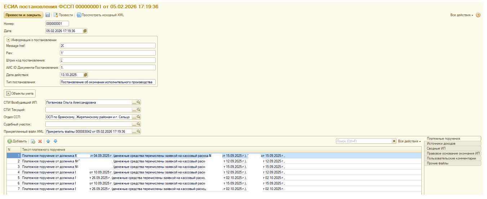Click the Поиск search input field
Screen dimensions: 487x199
coord(364,141)
